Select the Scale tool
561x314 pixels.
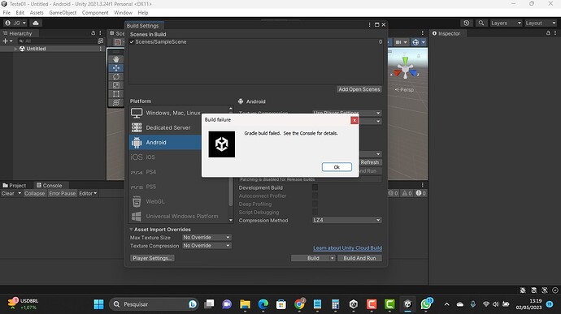tap(116, 85)
